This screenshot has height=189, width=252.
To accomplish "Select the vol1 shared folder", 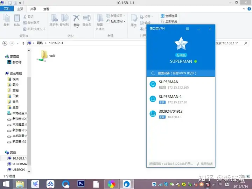I will pos(46,56).
